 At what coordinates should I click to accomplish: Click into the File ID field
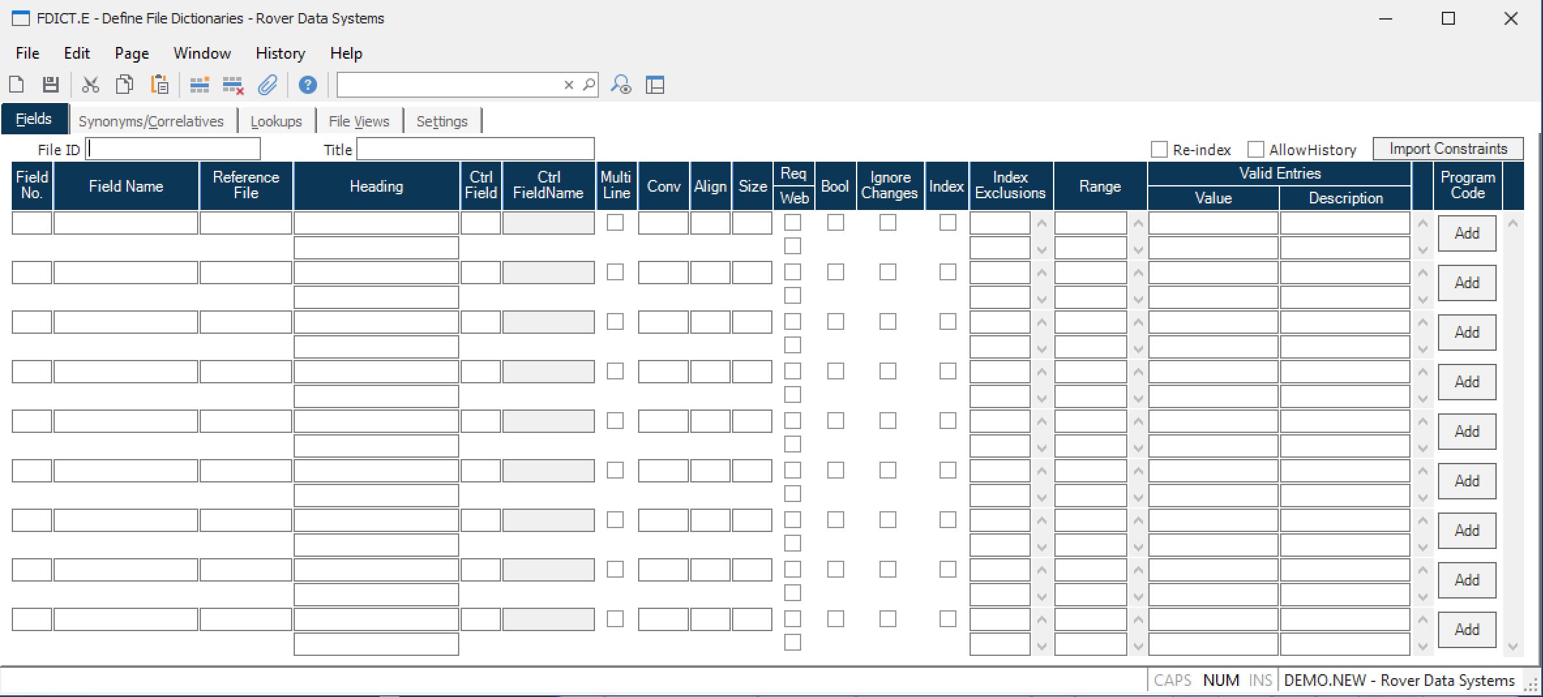(x=174, y=149)
